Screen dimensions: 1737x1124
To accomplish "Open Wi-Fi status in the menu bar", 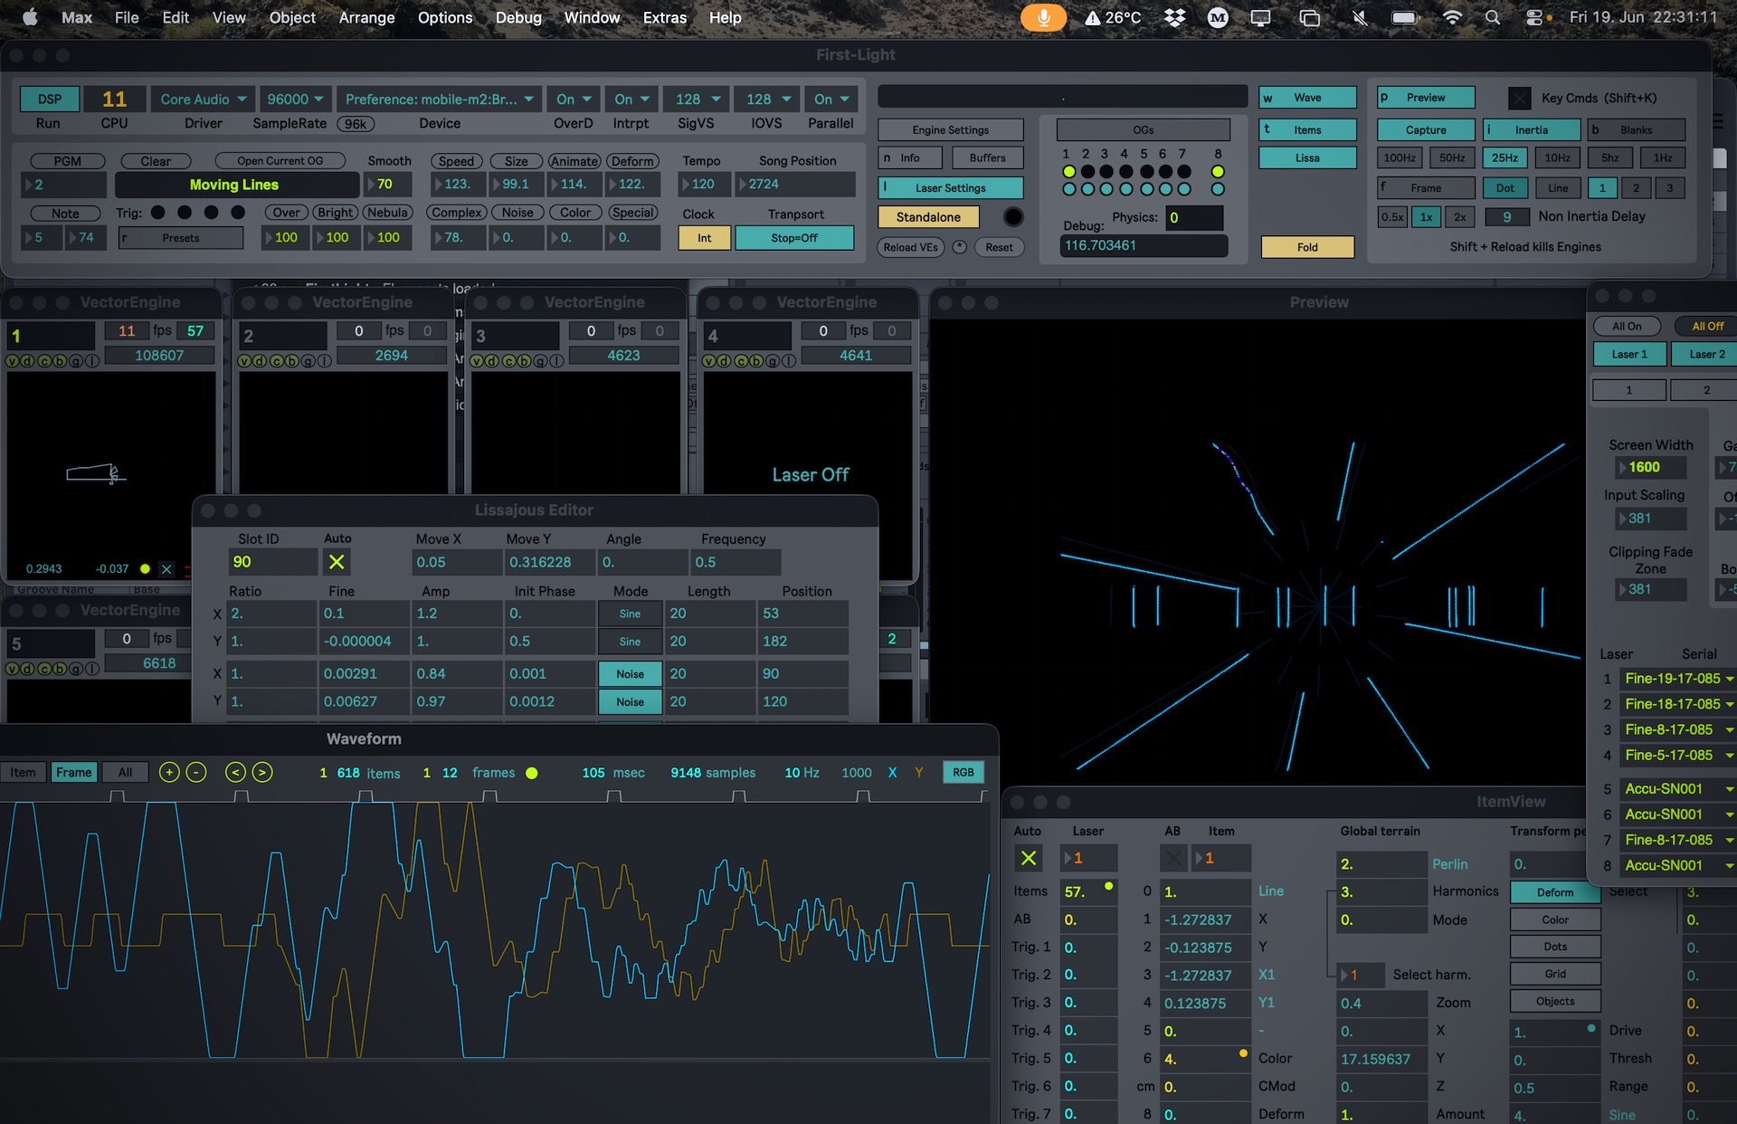I will [x=1452, y=17].
